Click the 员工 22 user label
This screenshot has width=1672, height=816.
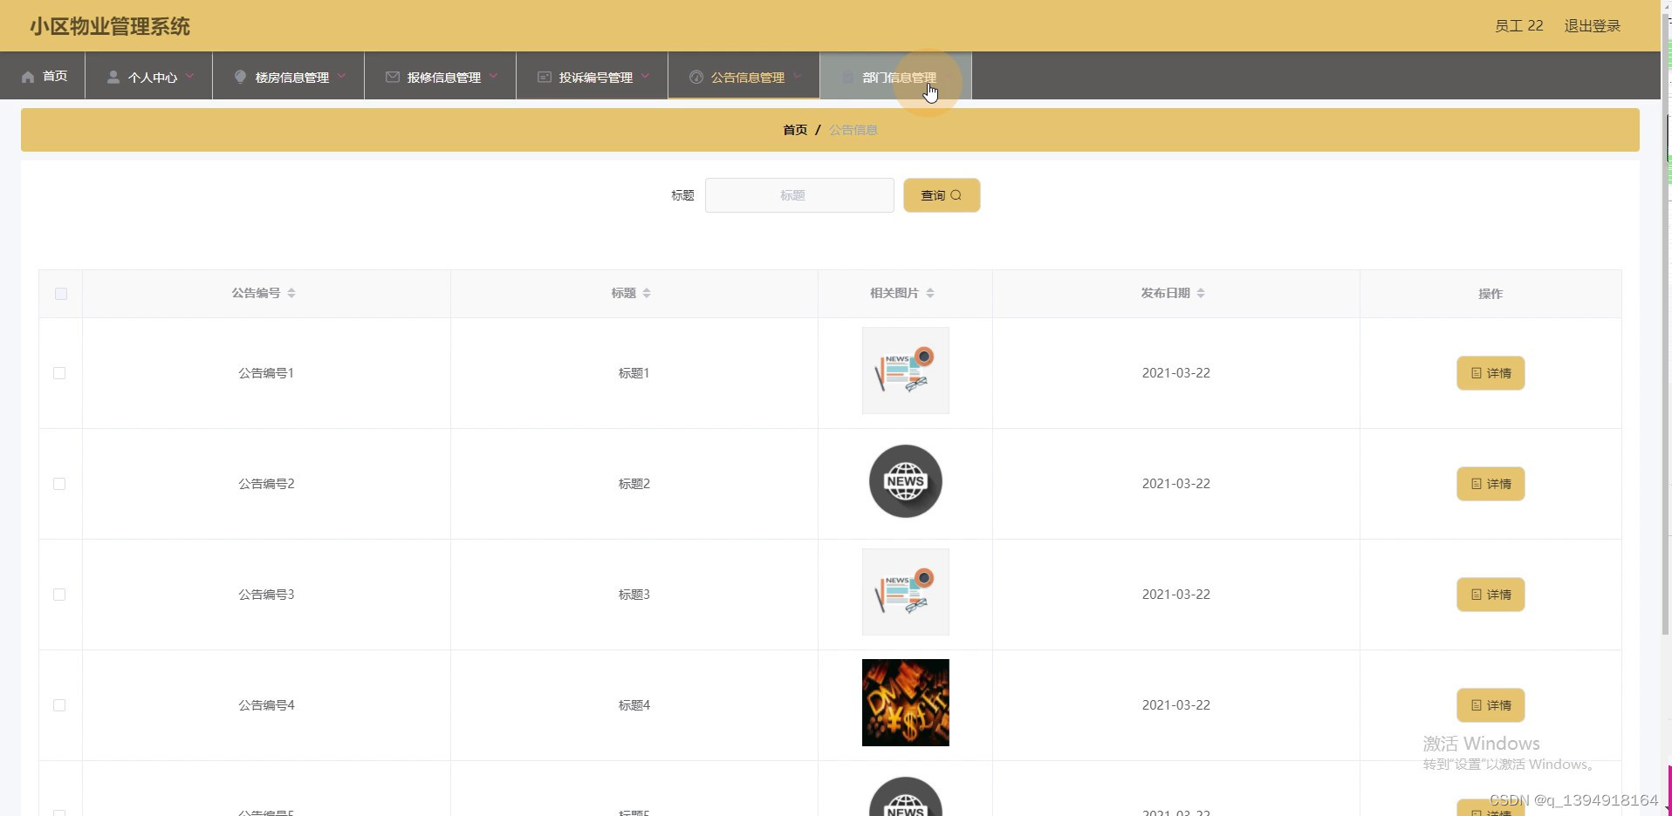[x=1518, y=26]
